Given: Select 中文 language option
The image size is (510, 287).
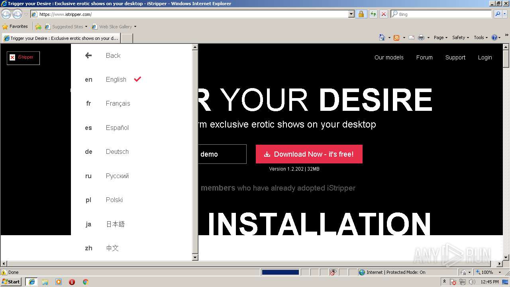Looking at the screenshot, I should [x=112, y=248].
